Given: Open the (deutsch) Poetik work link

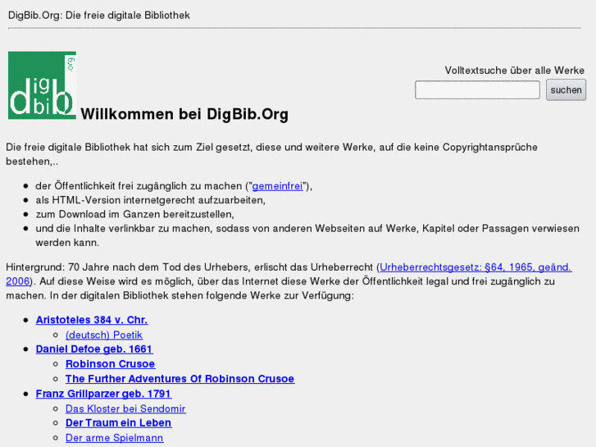Looking at the screenshot, I should [x=104, y=335].
